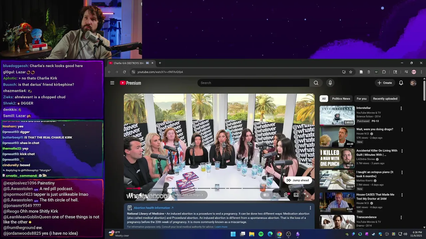Image resolution: width=426 pixels, height=239 pixels.
Task: Go to YouTube Premium home logo
Action: (130, 83)
